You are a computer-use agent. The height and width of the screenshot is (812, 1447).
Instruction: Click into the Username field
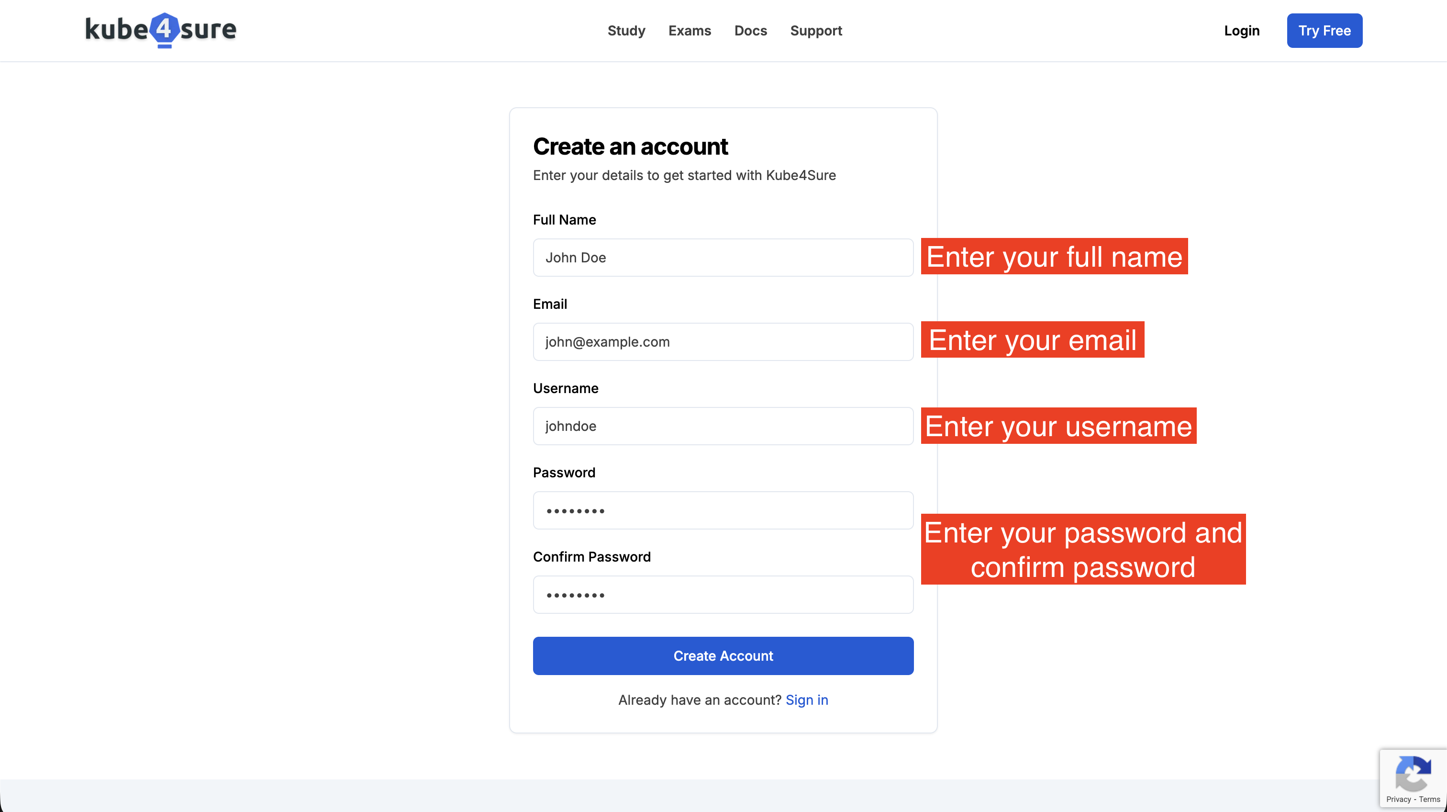723,426
